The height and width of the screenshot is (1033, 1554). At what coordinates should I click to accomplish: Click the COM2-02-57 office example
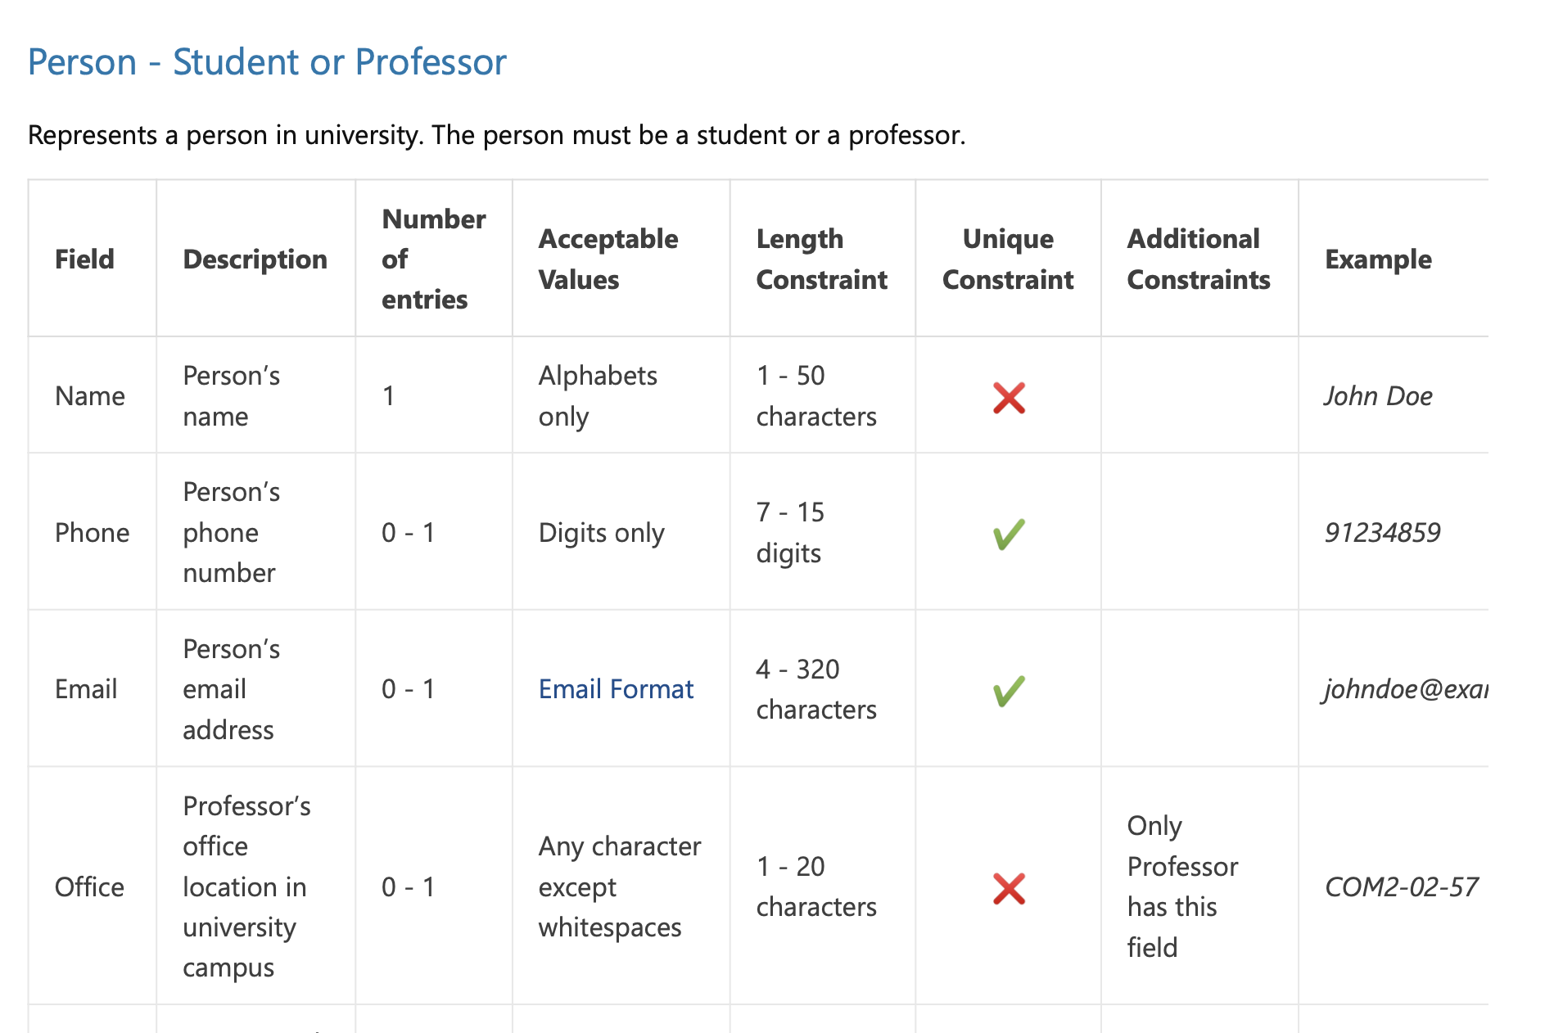(1402, 887)
